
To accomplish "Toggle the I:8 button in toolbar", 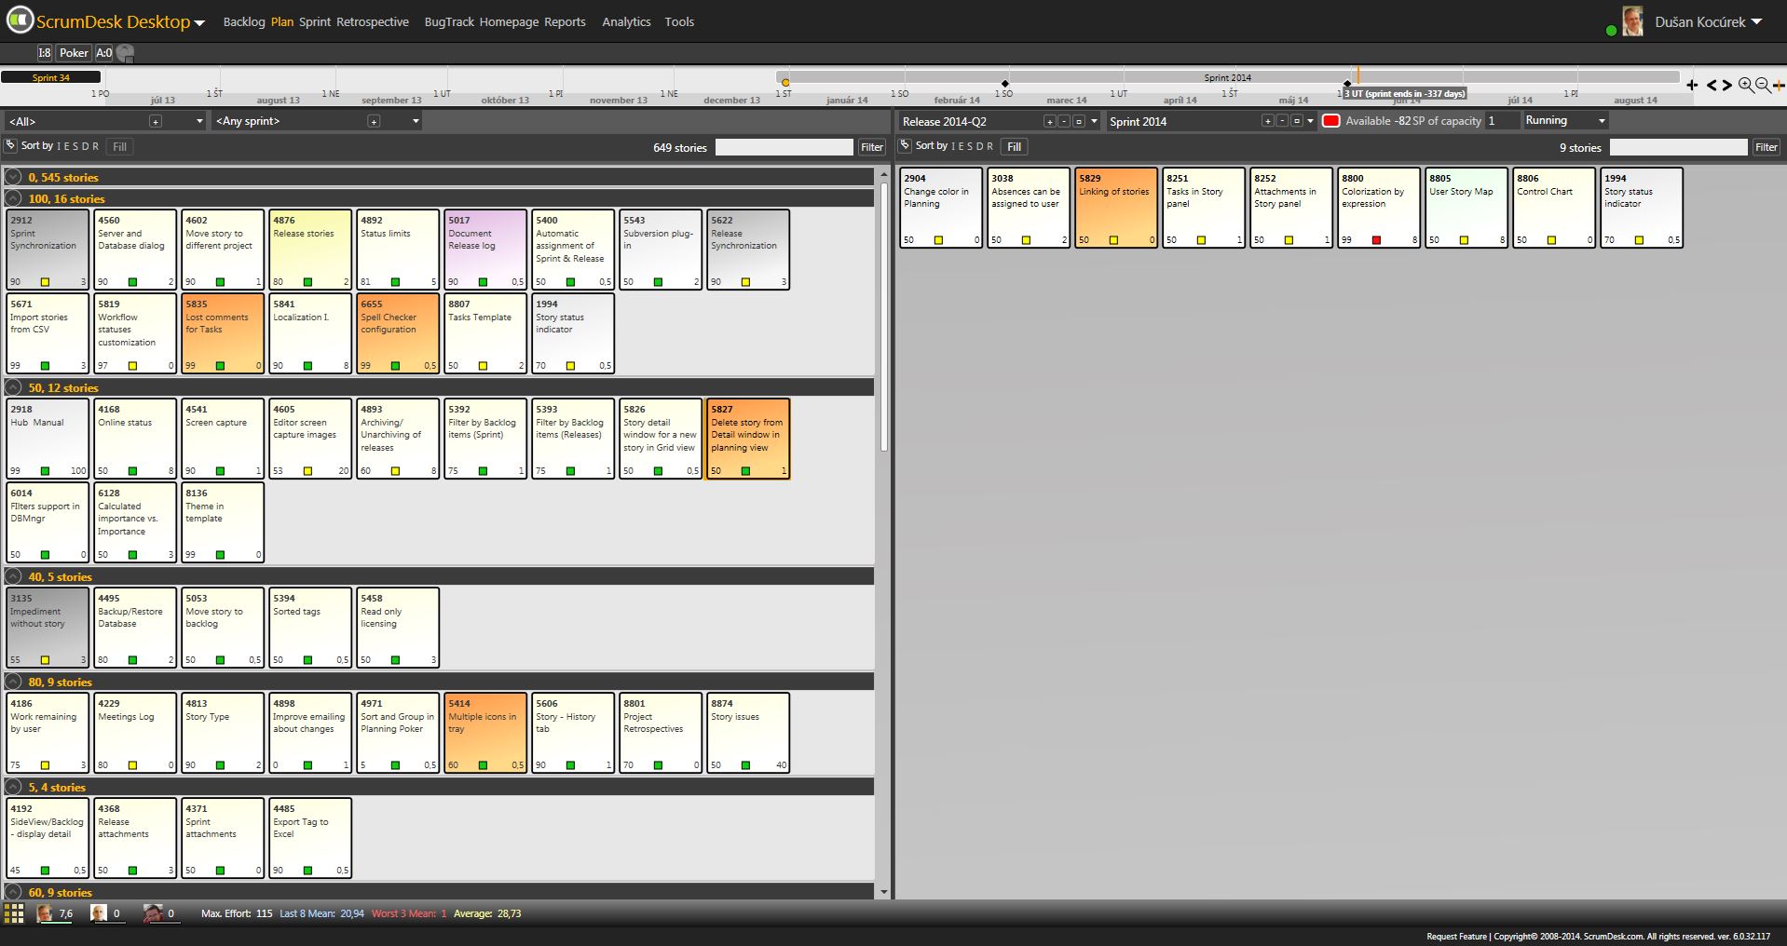I will [x=45, y=53].
